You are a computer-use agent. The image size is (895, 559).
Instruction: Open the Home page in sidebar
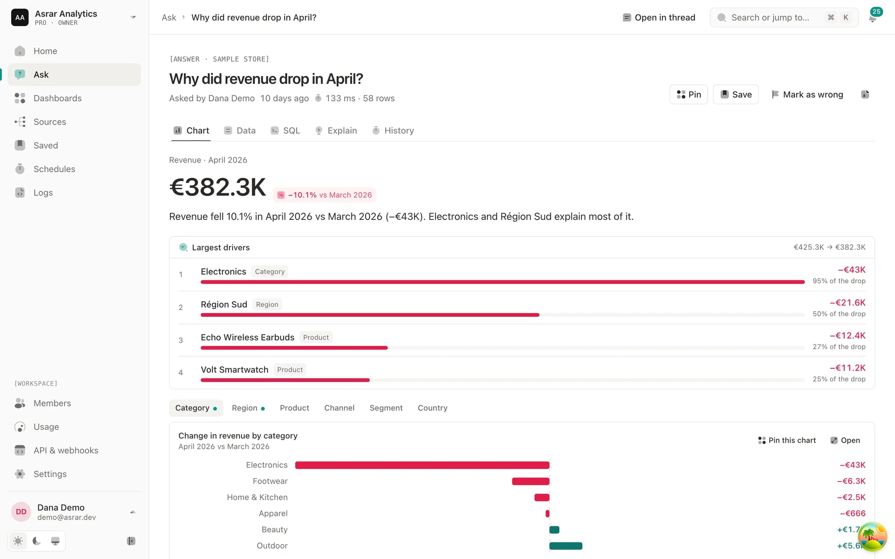(x=74, y=51)
